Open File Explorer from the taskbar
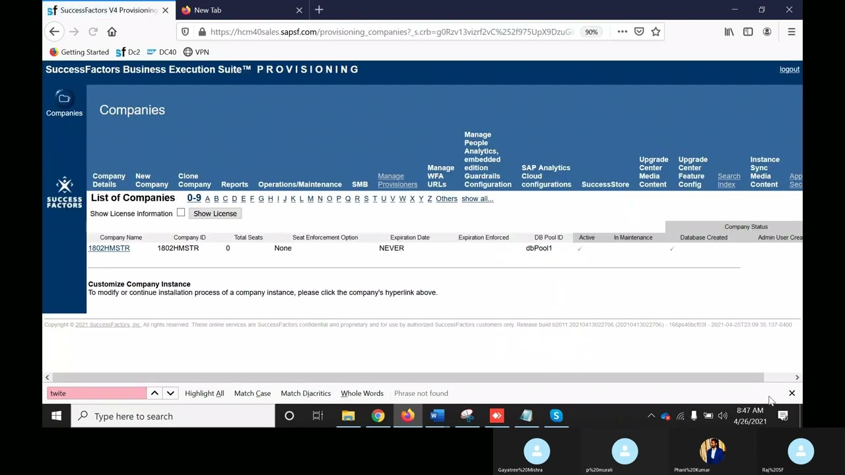 tap(348, 416)
